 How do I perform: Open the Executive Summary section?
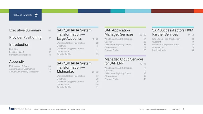tap(25, 30)
